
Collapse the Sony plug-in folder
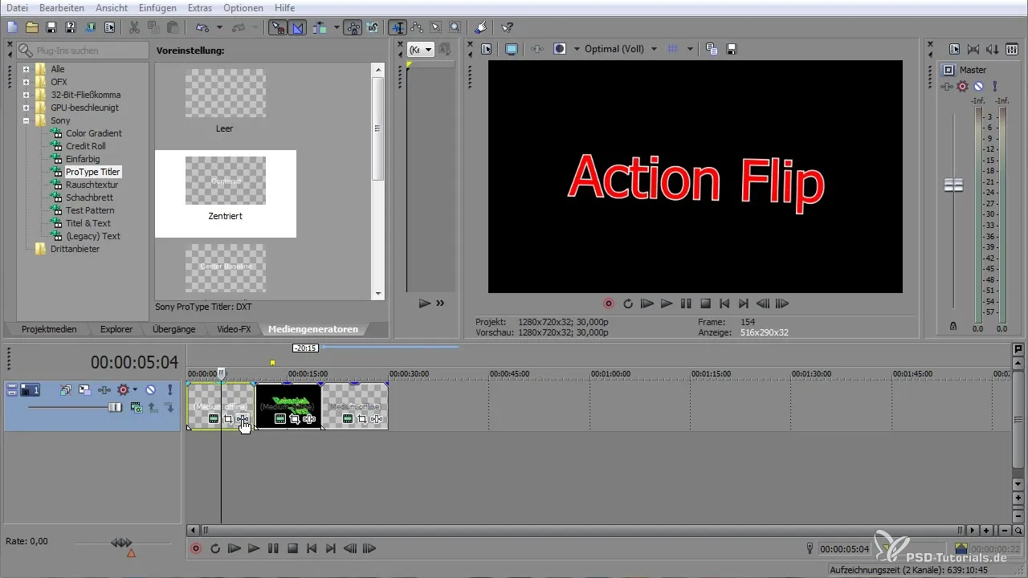(27, 120)
